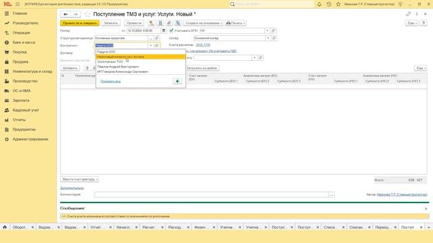Click Провести и закрыть button
433x243 pixels.
click(x=80, y=23)
